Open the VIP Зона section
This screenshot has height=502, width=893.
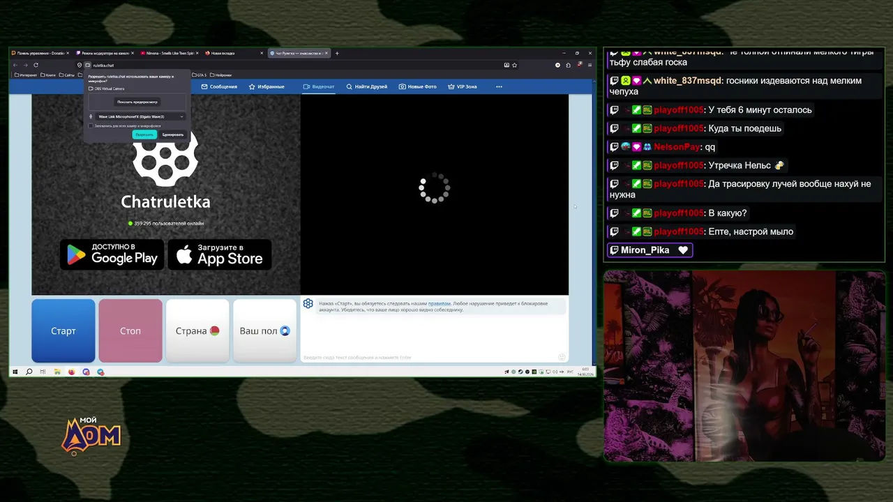(x=463, y=86)
